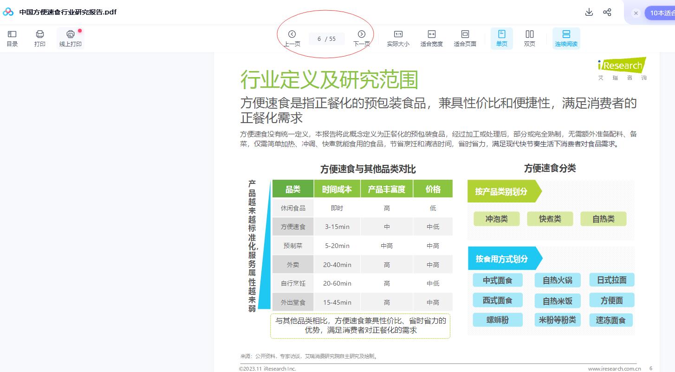The height and width of the screenshot is (372, 675).
Task: Close the promotional banner at top right
Action: [636, 13]
